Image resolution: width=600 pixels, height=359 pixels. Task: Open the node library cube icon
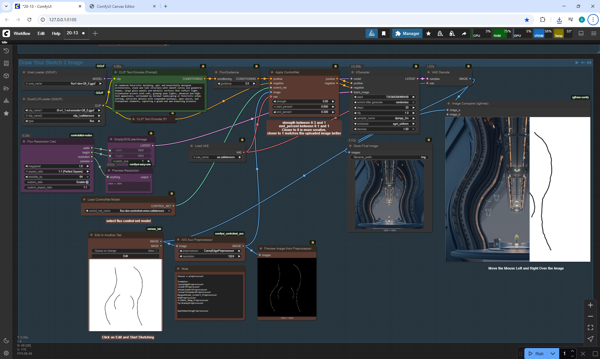point(6,76)
